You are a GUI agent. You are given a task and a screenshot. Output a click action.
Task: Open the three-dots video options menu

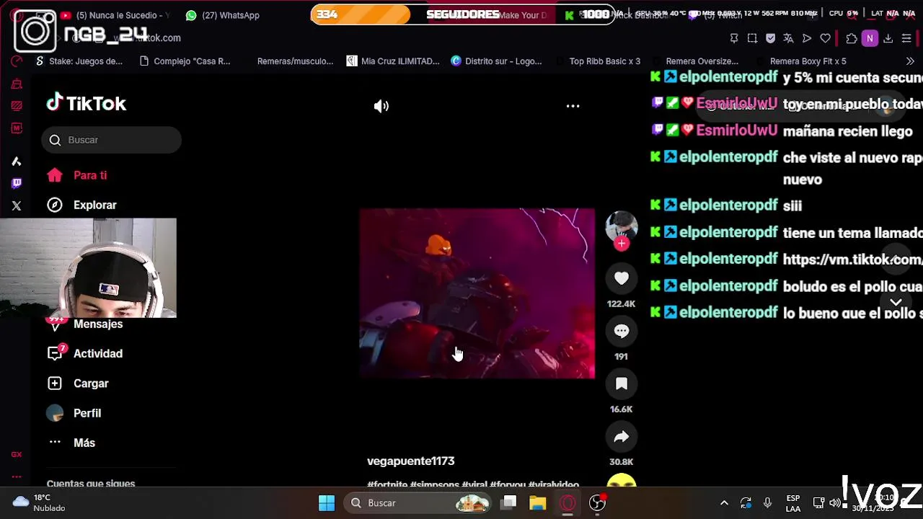click(x=573, y=106)
